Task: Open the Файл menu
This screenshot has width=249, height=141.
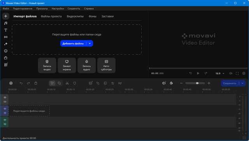Action: pos(6,9)
